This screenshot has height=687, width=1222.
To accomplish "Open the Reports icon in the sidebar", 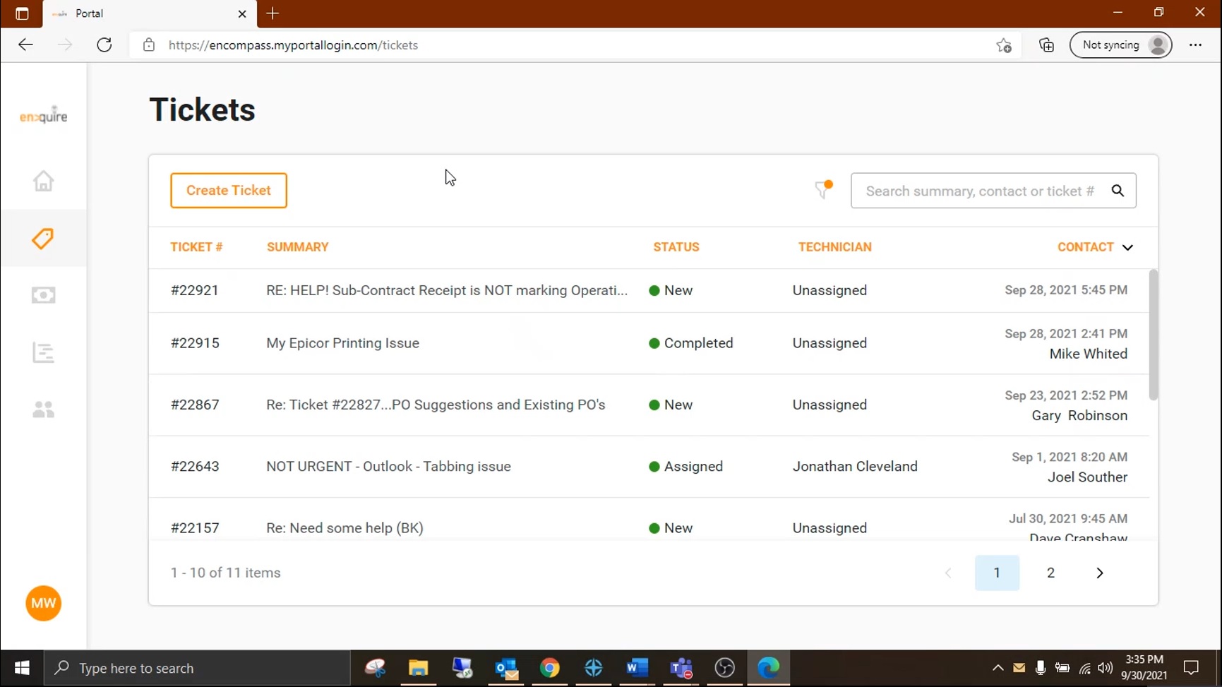I will tap(43, 352).
